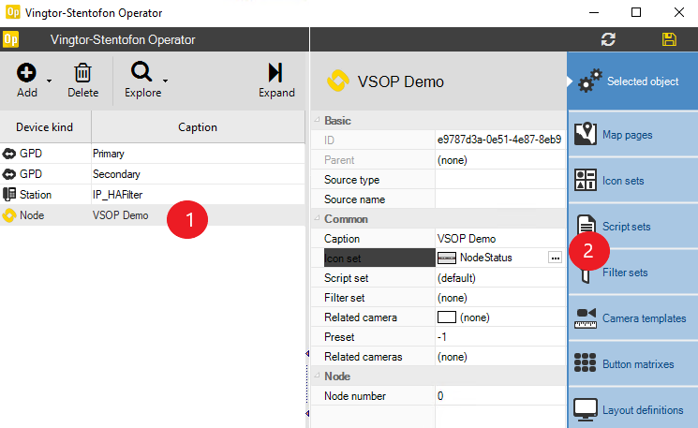698x428 pixels.
Task: Click the Node number value field
Action: (498, 396)
